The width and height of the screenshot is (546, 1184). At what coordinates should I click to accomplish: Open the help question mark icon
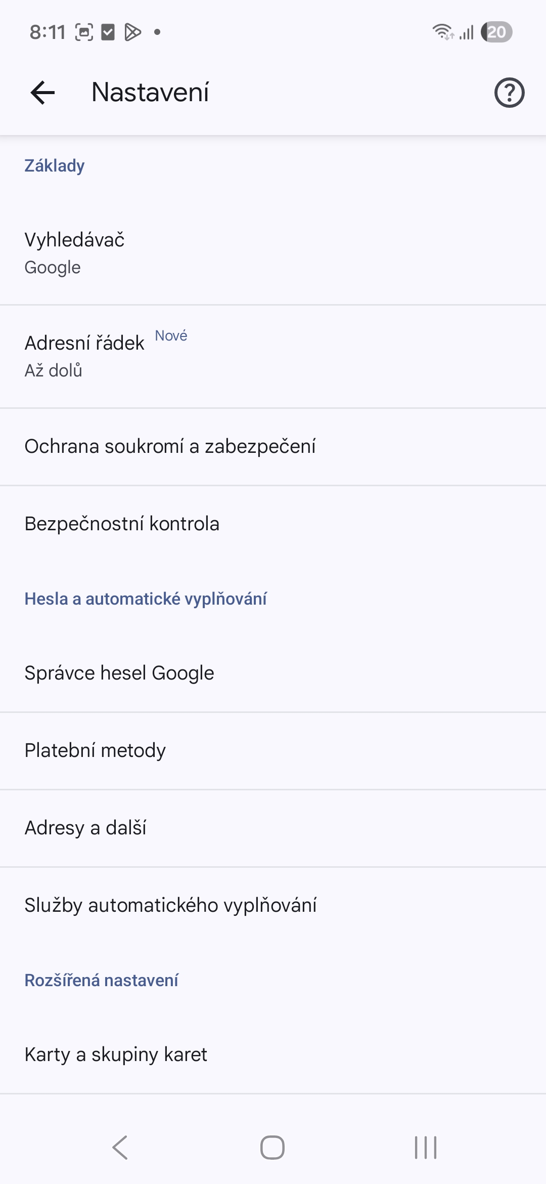click(509, 93)
